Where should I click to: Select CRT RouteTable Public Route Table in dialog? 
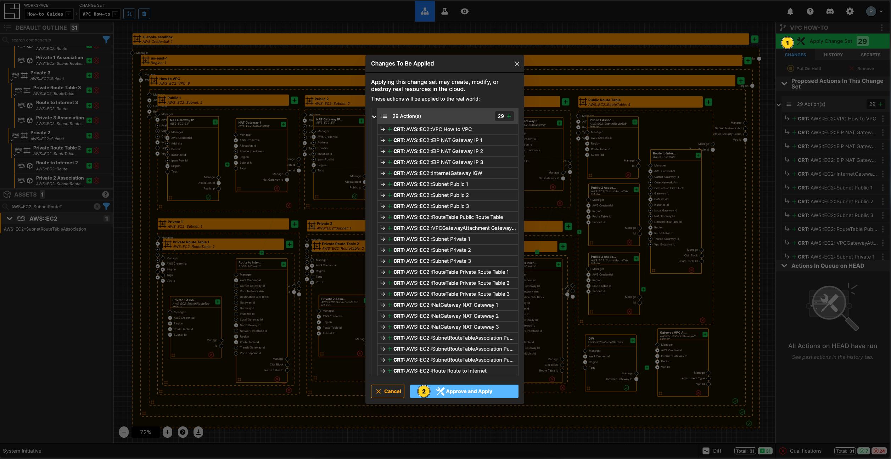click(x=448, y=217)
